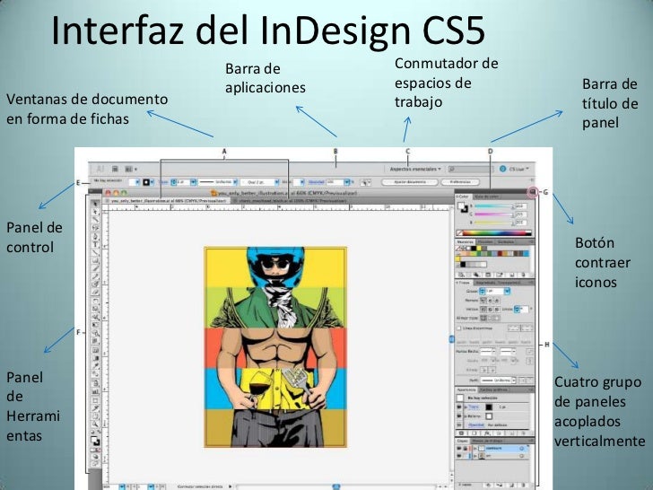The width and height of the screenshot is (653, 490).
Task: Open Adobe Bridge from application bar
Action: pyautogui.click(x=115, y=169)
